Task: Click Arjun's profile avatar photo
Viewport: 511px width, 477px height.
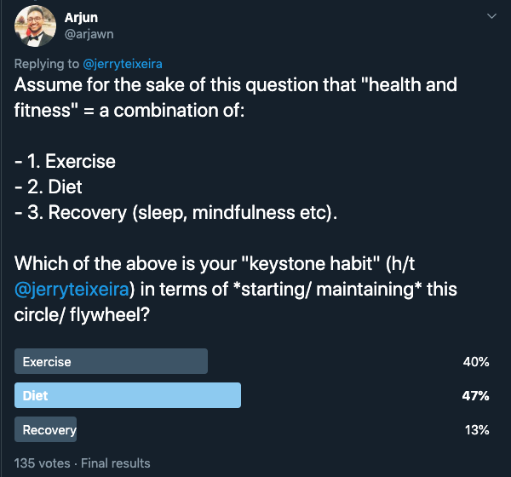Action: tap(34, 28)
